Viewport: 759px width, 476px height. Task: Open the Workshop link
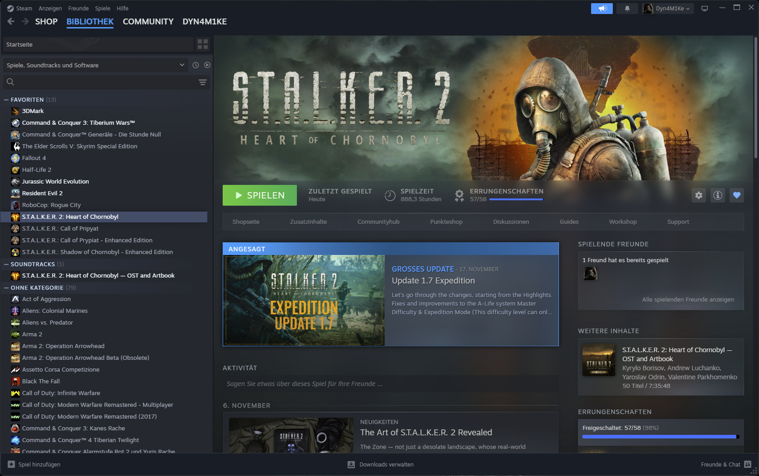[x=623, y=222]
